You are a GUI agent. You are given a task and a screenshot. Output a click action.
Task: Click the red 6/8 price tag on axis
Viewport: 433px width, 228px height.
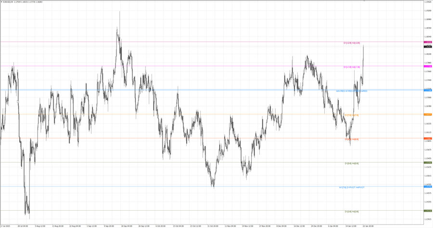[x=428, y=139]
